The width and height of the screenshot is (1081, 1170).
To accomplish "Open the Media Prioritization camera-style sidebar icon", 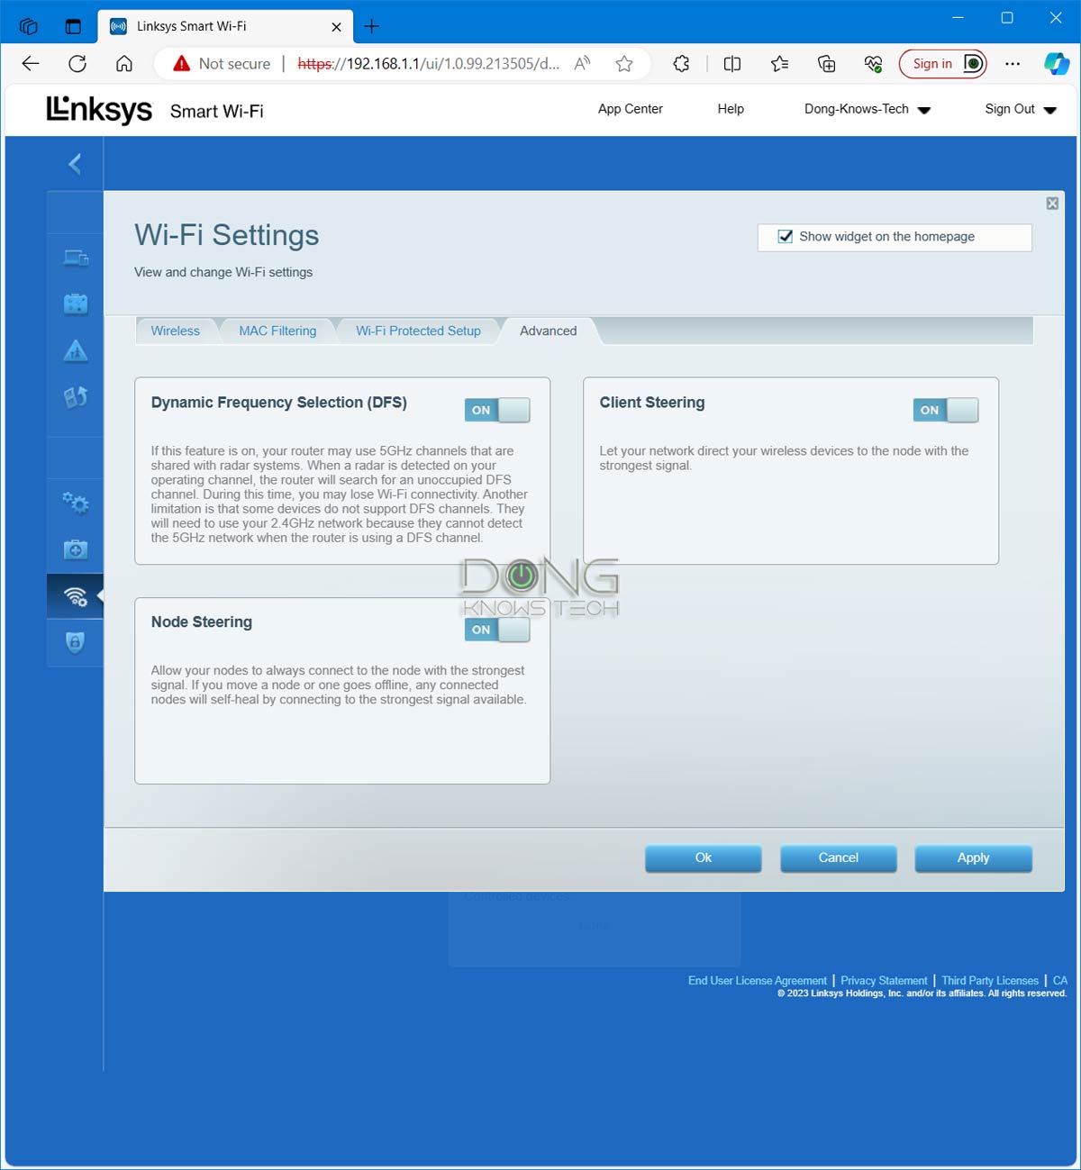I will pos(75,303).
